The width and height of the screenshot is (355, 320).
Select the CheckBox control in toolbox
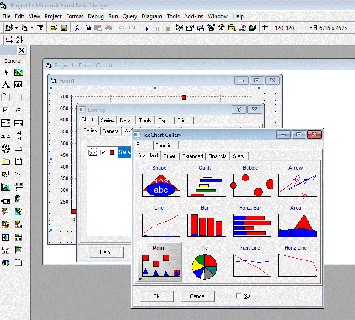5,110
